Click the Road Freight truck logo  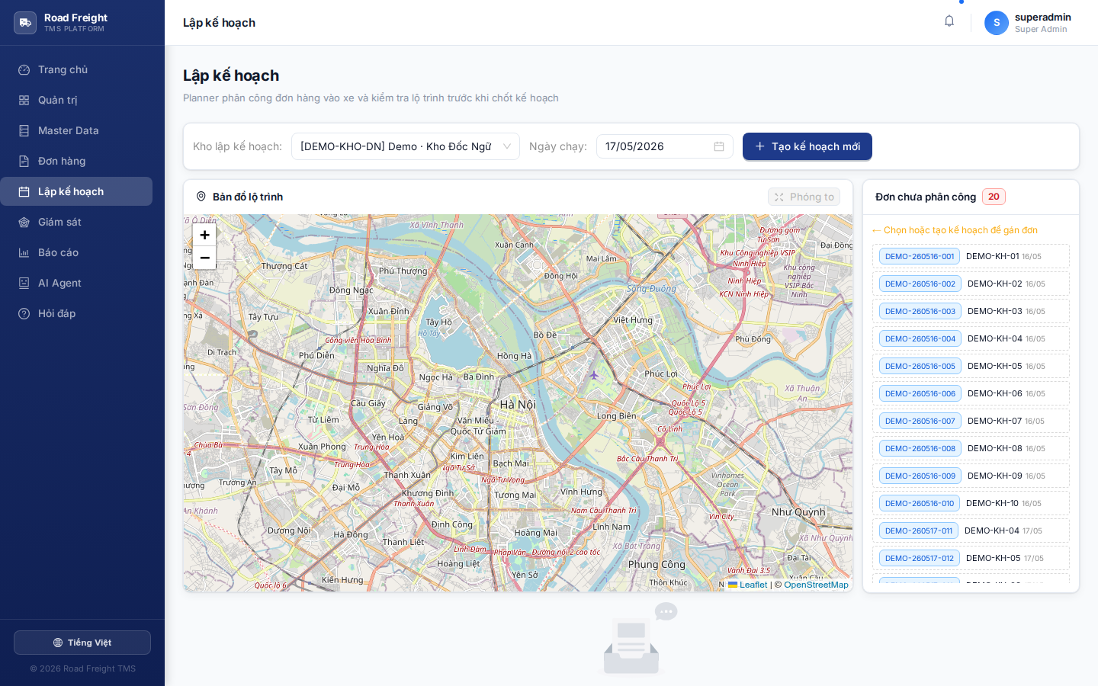[25, 23]
